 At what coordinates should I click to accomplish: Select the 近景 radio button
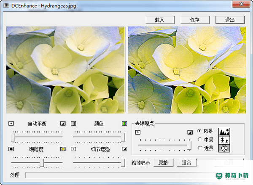(199, 148)
